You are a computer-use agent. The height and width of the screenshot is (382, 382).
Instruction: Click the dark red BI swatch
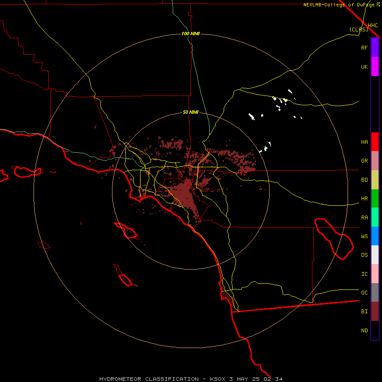click(375, 312)
